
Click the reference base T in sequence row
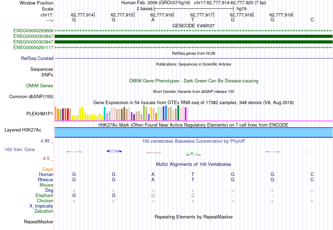(x=193, y=20)
